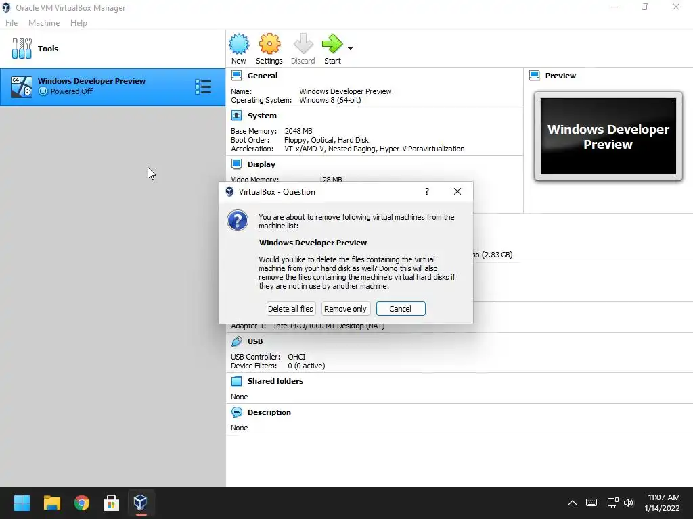This screenshot has width=693, height=519.
Task: Click the 'Windows 8 (64-bit)' operating system value
Action: (x=330, y=100)
